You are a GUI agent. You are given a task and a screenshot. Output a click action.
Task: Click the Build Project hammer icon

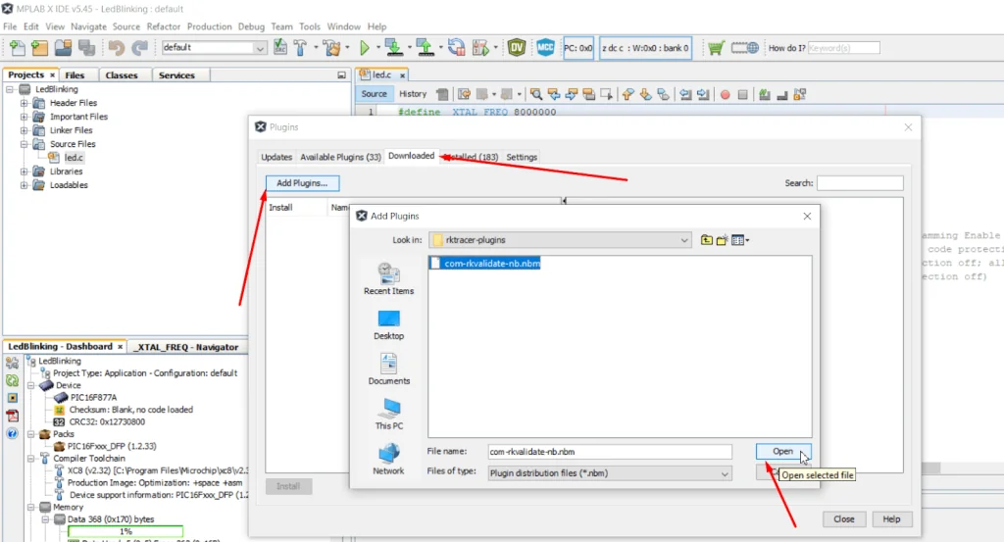coord(300,47)
